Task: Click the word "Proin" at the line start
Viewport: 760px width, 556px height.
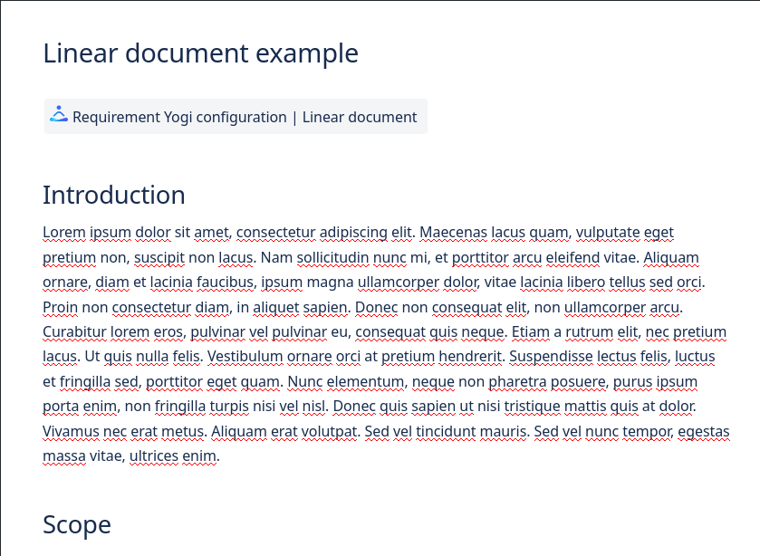Action: [61, 307]
